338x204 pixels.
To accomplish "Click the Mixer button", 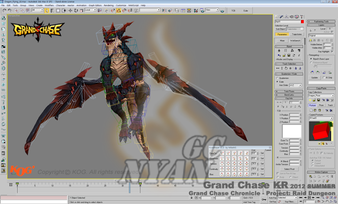I will [x=282, y=41].
